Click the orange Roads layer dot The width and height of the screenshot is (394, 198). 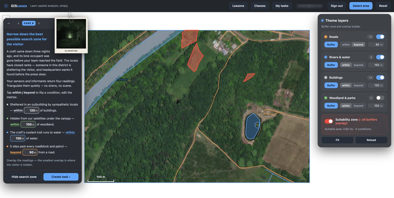point(326,37)
